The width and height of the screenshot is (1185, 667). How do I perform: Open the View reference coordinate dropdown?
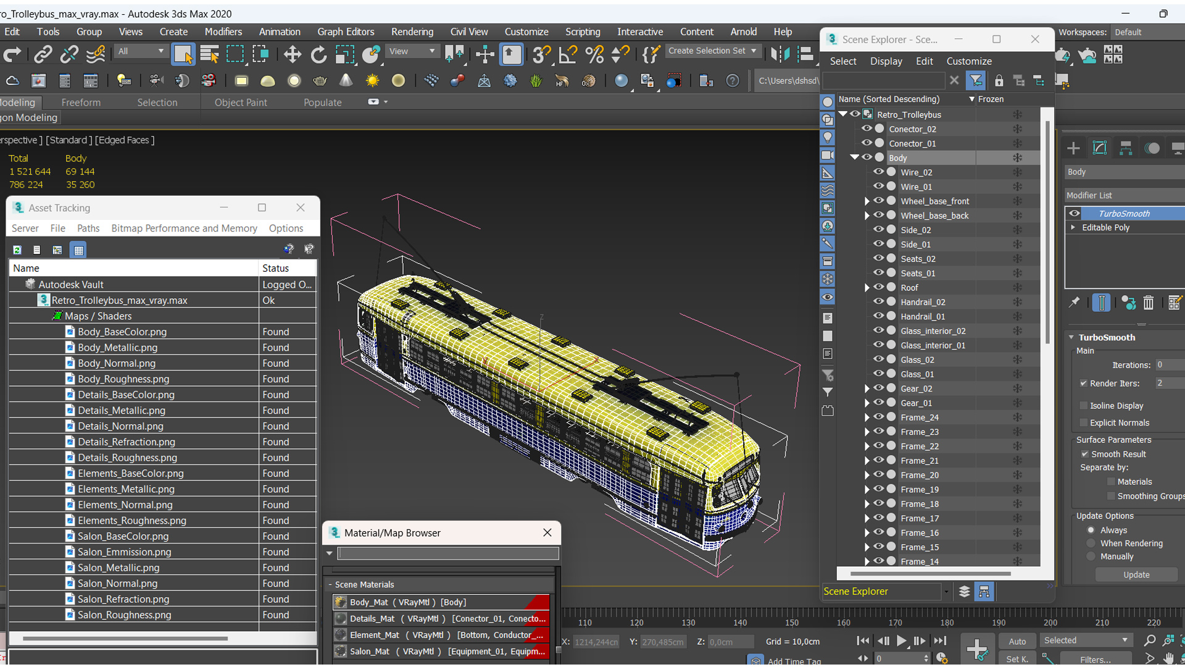click(412, 51)
